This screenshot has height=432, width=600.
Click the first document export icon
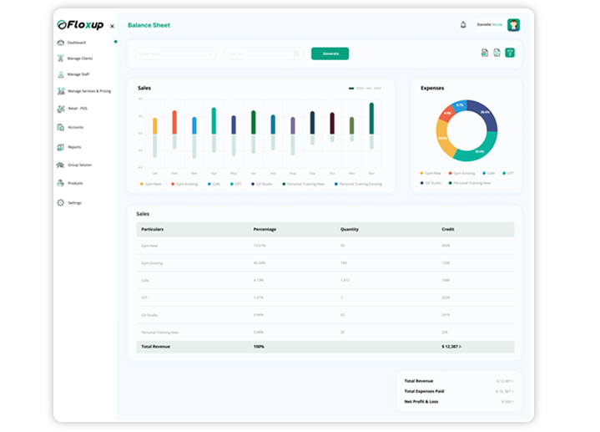point(485,53)
